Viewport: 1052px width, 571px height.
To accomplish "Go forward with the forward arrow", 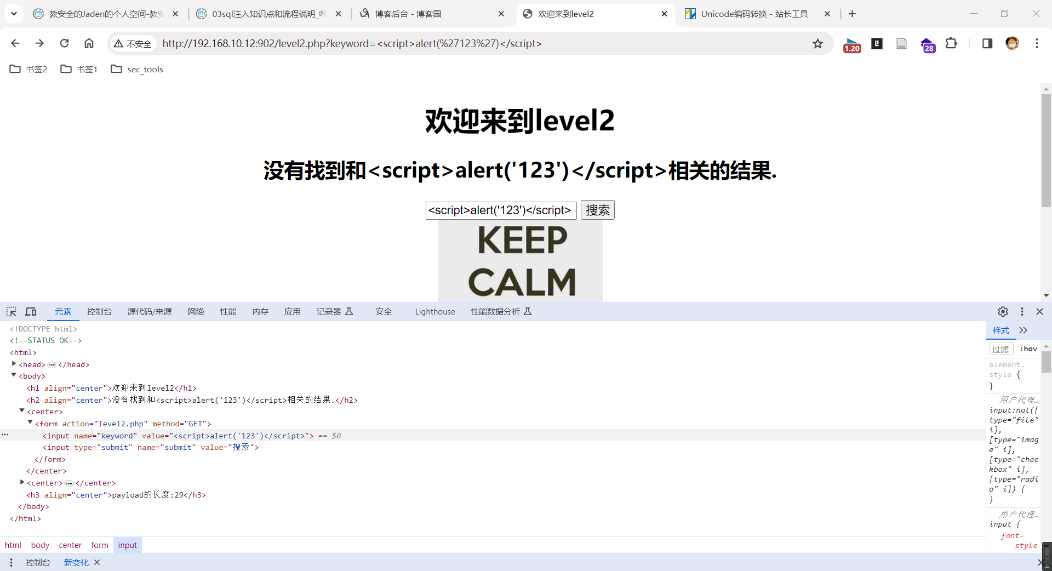I will click(39, 43).
